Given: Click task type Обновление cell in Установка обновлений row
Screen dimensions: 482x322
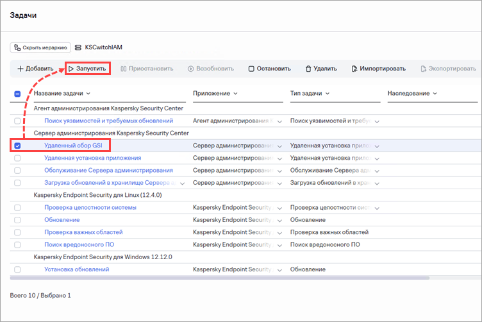Looking at the screenshot, I should [x=308, y=269].
